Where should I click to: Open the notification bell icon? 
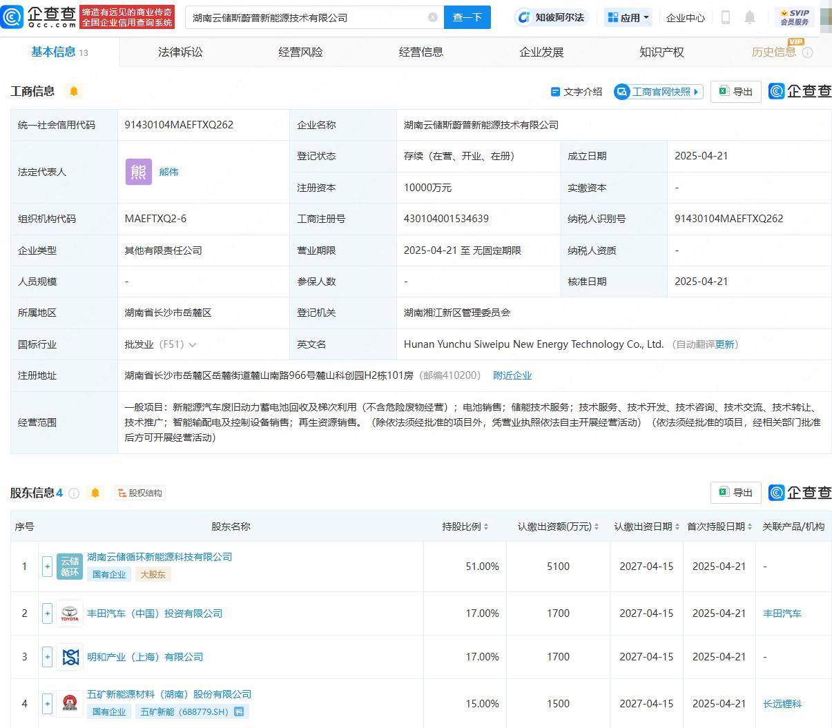point(749,17)
